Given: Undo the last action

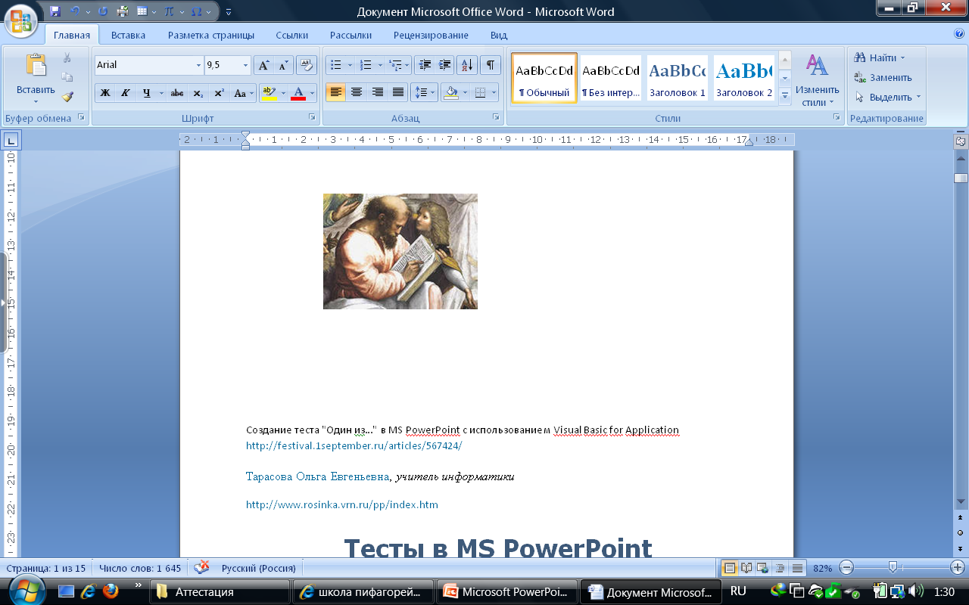Looking at the screenshot, I should point(75,11).
